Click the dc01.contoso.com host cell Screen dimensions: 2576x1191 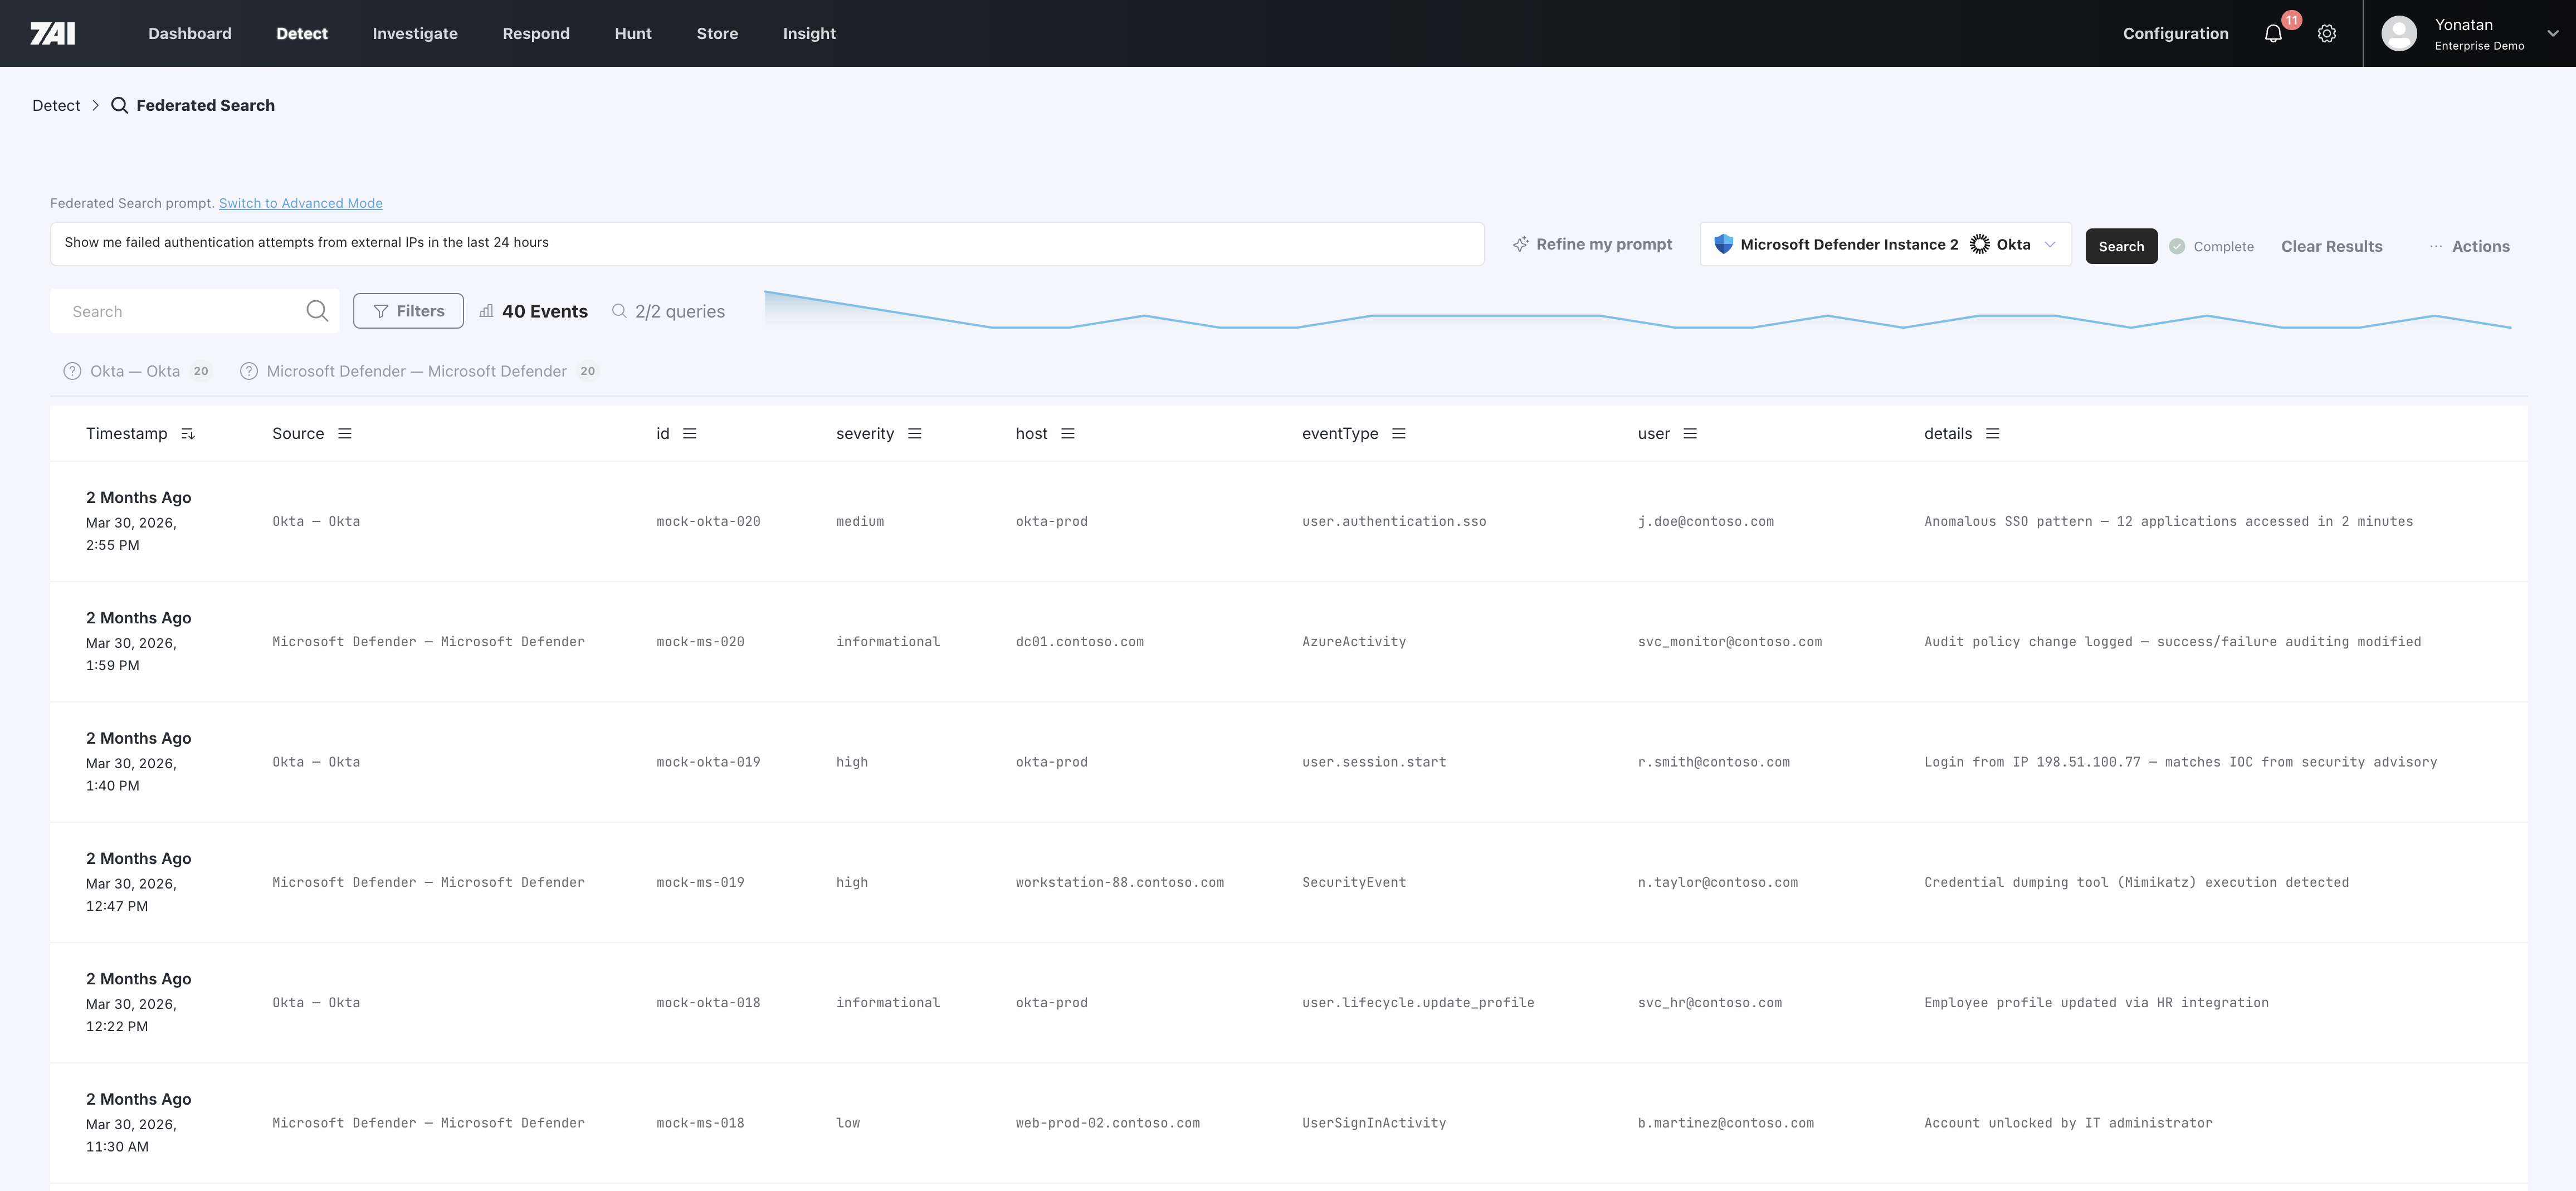(1080, 641)
